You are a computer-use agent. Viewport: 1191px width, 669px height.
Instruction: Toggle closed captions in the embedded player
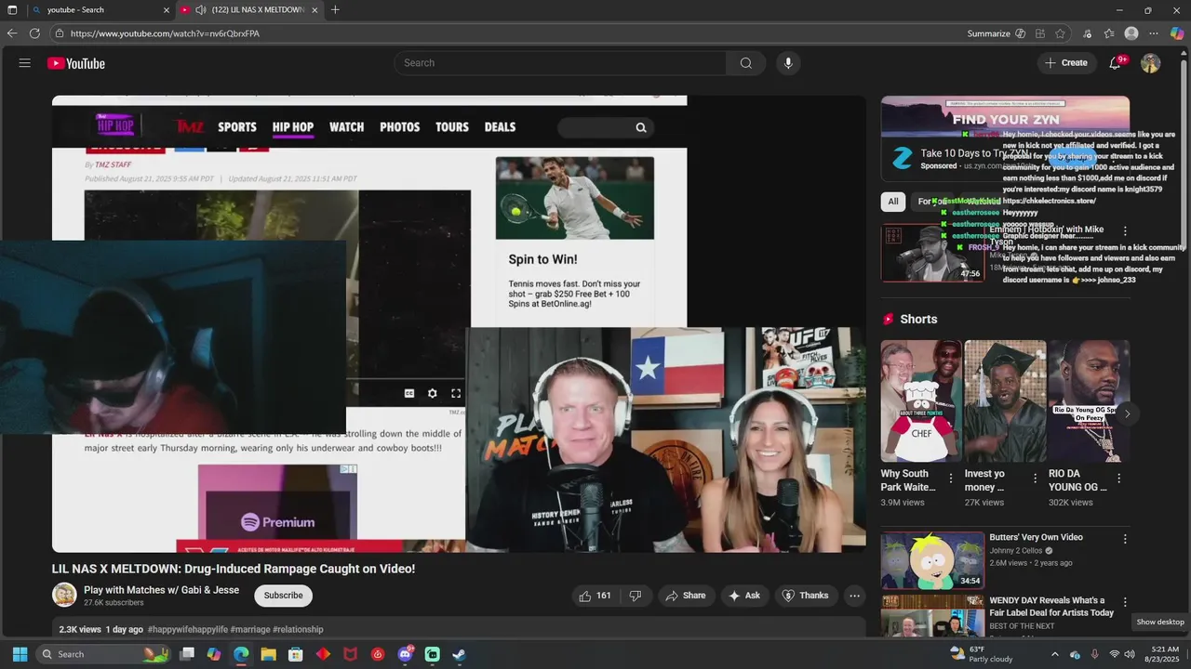[x=408, y=394]
